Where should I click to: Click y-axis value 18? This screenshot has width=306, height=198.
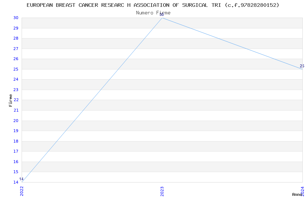[16, 141]
